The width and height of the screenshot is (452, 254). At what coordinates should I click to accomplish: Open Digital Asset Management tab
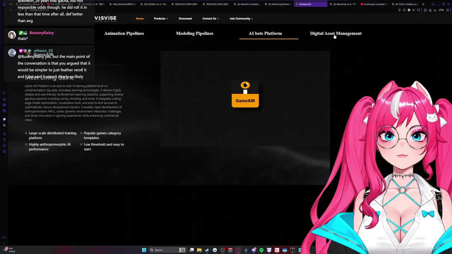coord(336,34)
